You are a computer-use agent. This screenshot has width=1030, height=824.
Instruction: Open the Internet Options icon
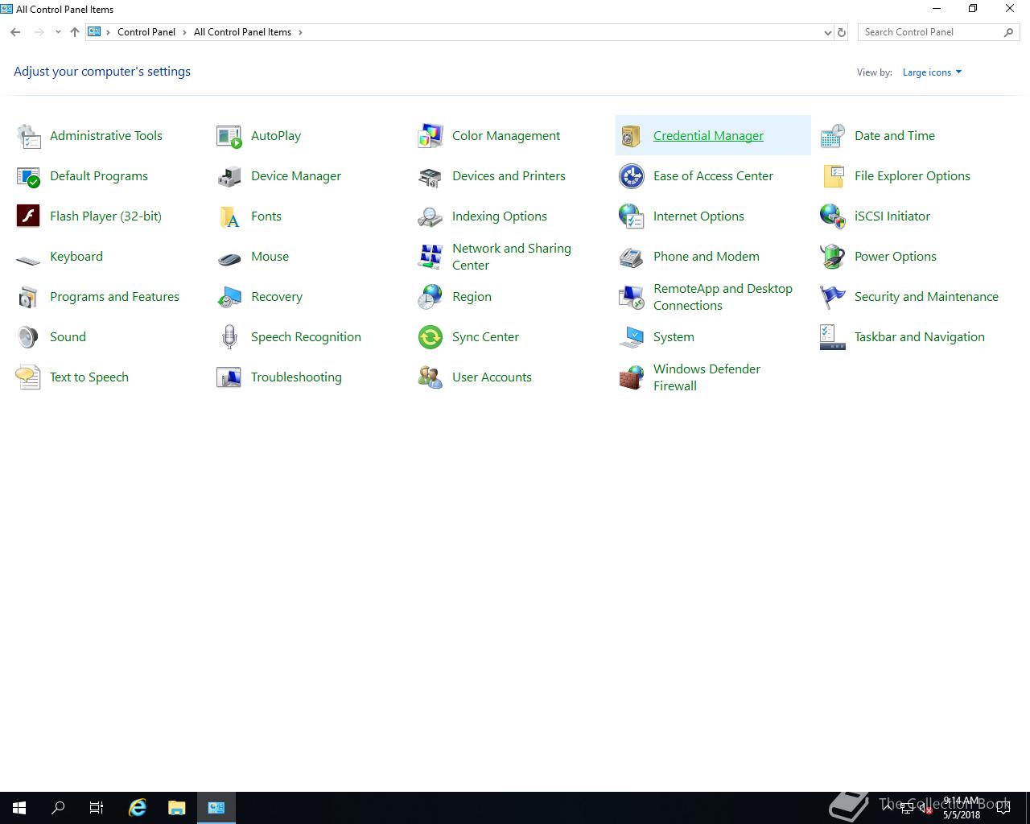point(632,216)
